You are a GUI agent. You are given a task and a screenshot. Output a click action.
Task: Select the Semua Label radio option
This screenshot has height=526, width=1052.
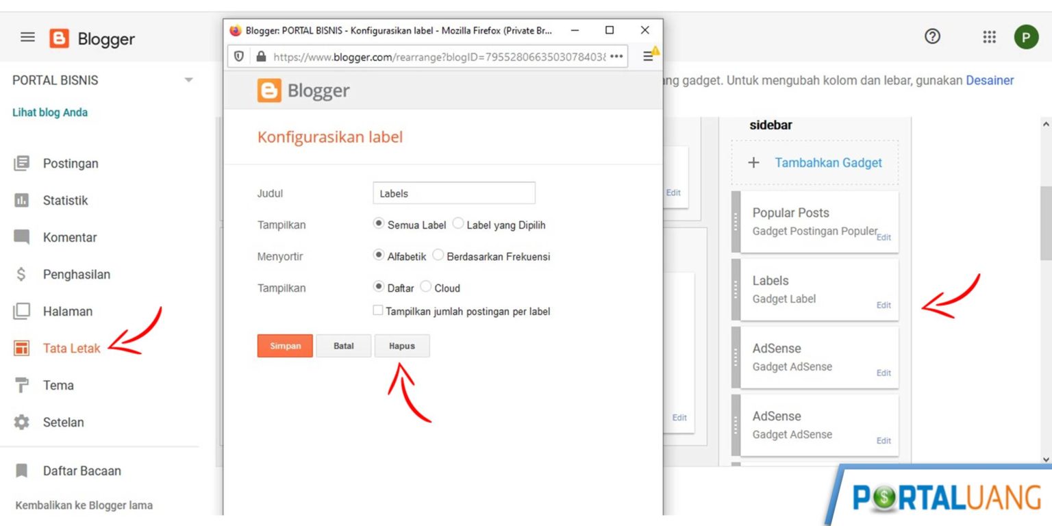point(378,223)
